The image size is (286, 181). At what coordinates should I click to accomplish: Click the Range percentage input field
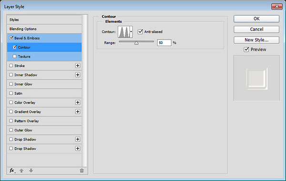[x=164, y=43]
